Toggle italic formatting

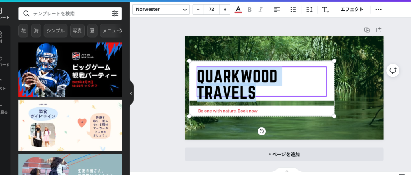260,10
